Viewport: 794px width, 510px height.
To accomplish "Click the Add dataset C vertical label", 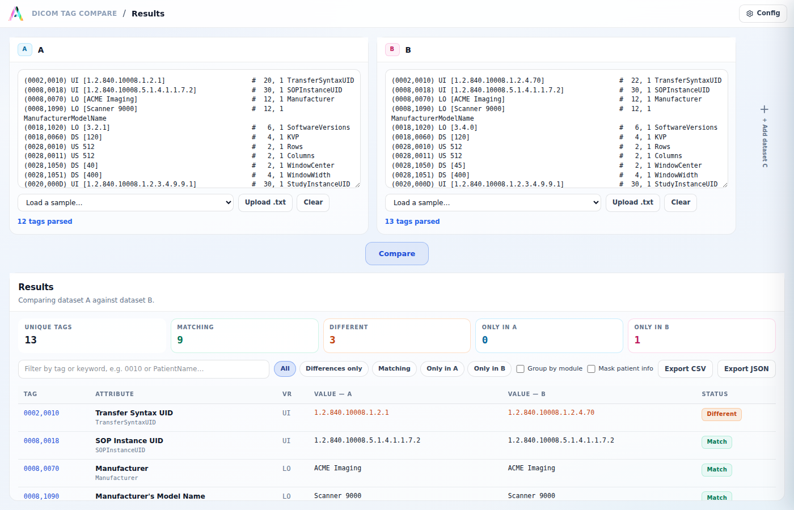I will coord(765,143).
